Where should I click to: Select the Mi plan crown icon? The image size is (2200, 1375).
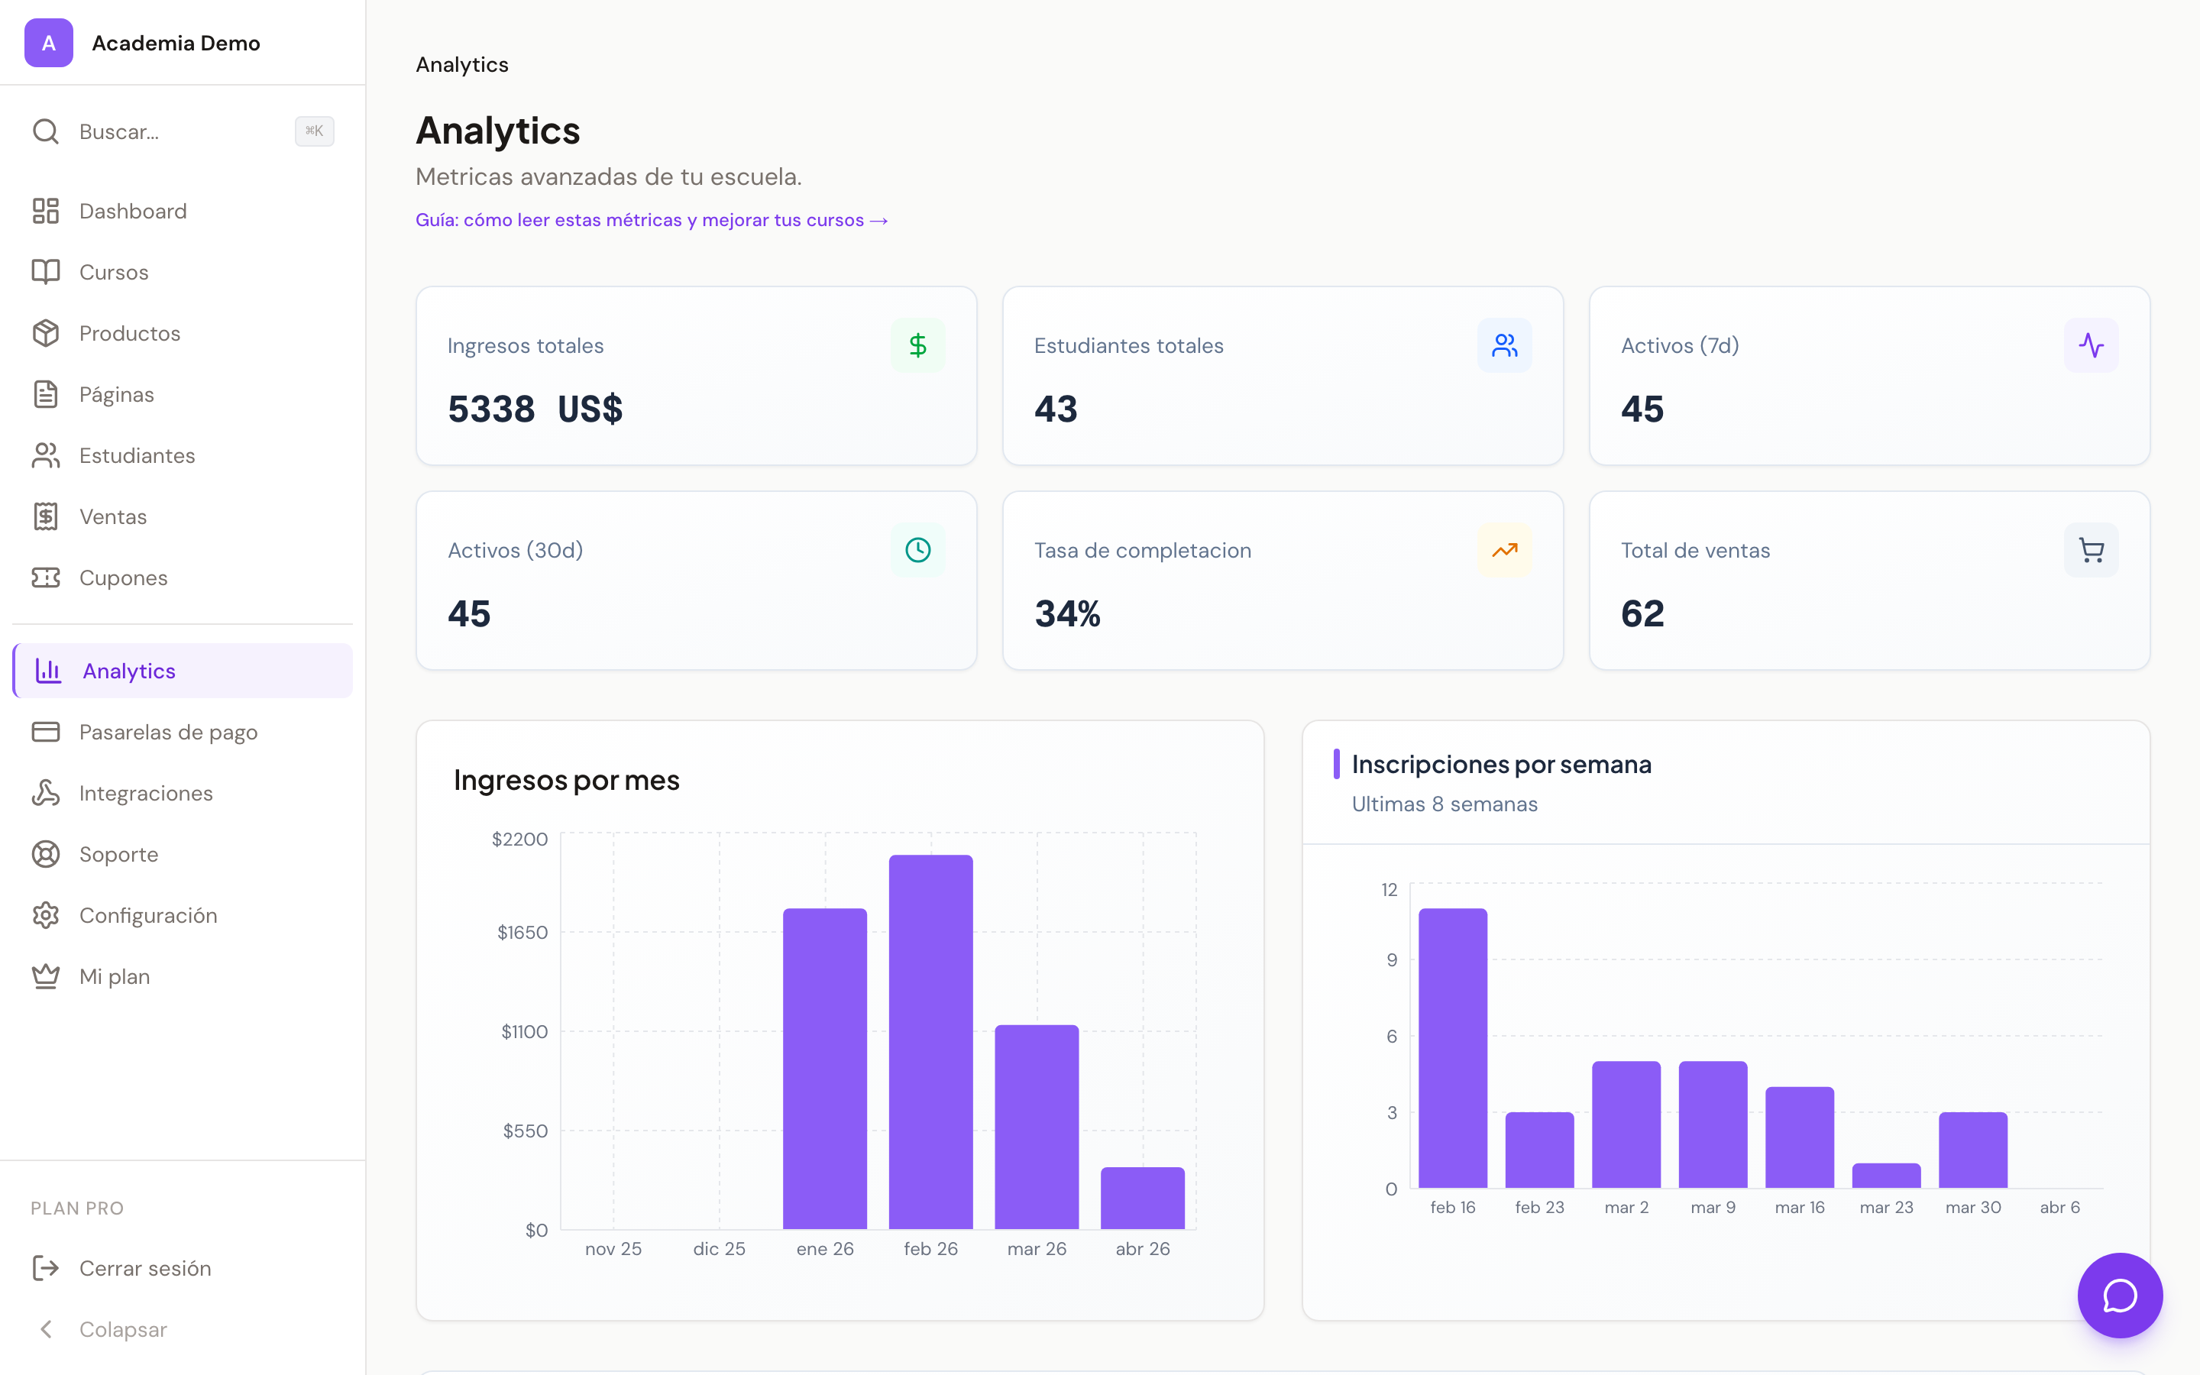pos(47,975)
